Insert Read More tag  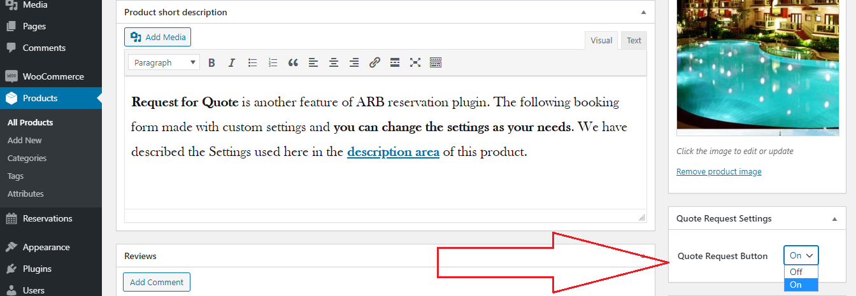(x=395, y=62)
